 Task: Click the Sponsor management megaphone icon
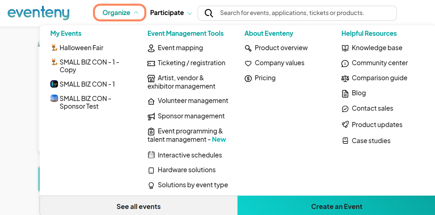tap(151, 116)
